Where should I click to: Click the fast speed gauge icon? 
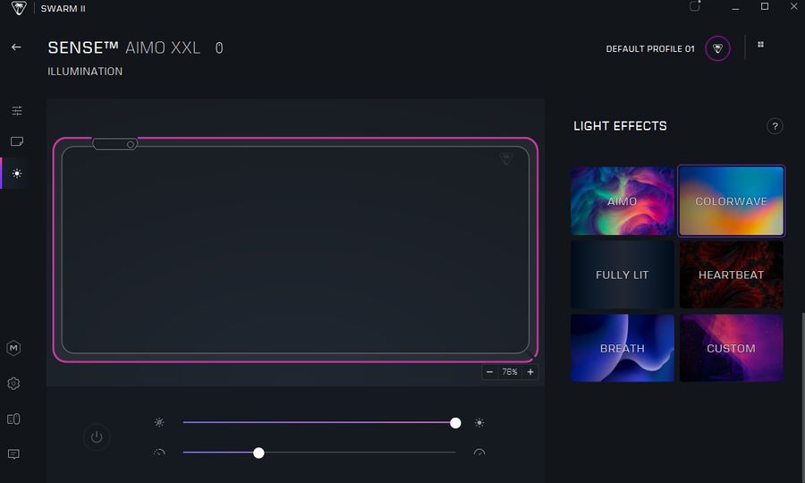tap(479, 453)
